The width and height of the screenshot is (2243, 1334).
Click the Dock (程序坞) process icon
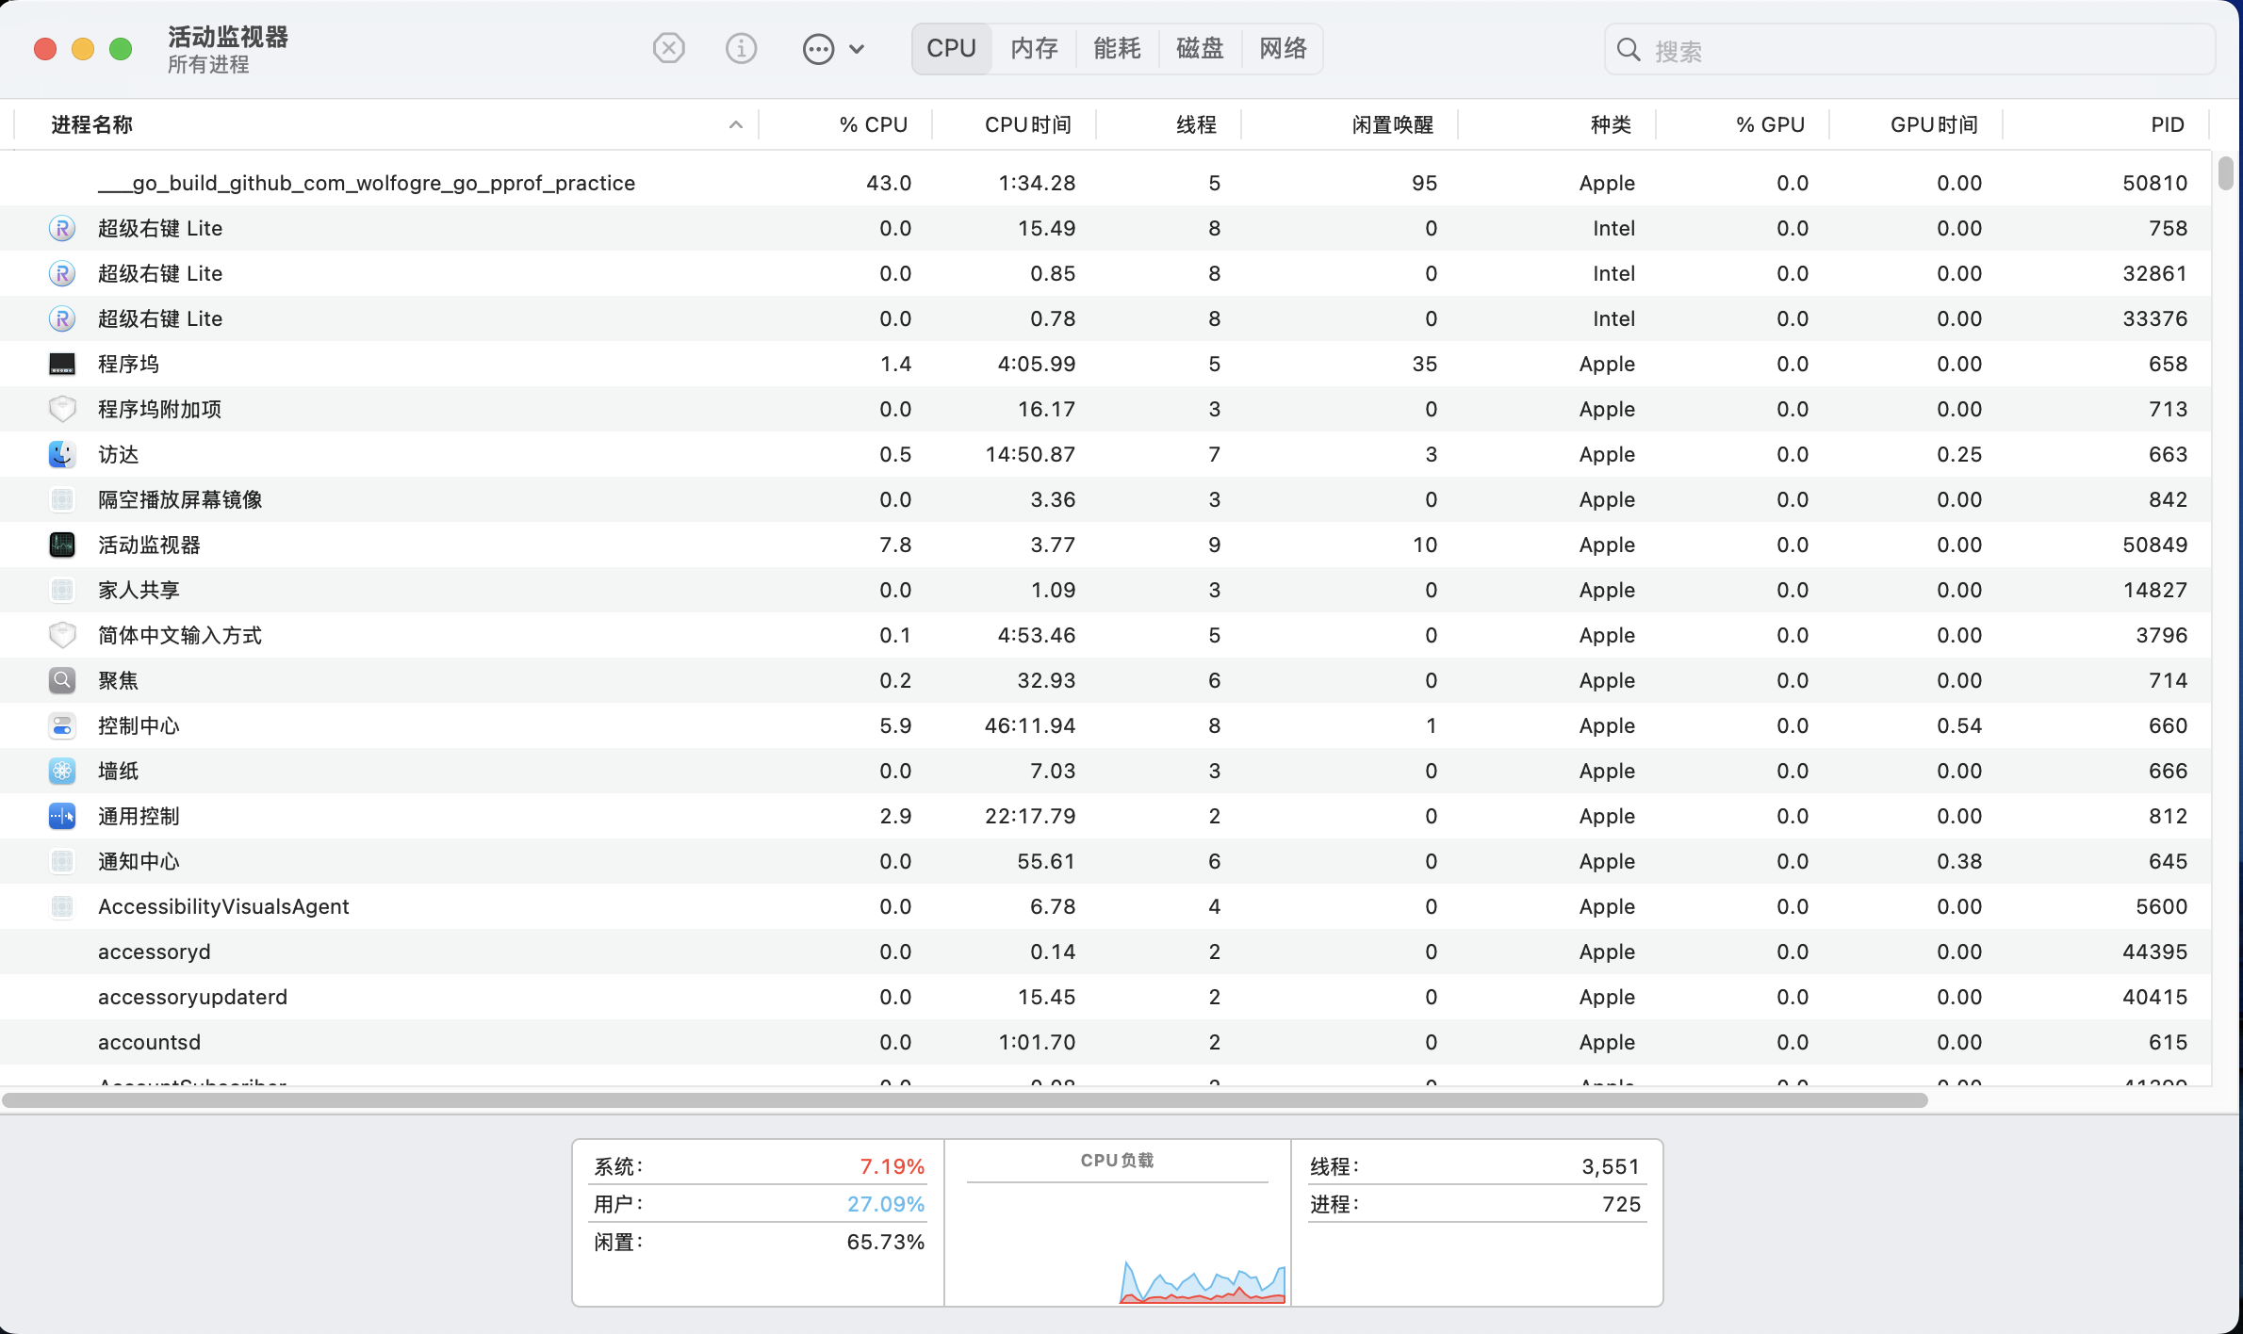click(62, 364)
